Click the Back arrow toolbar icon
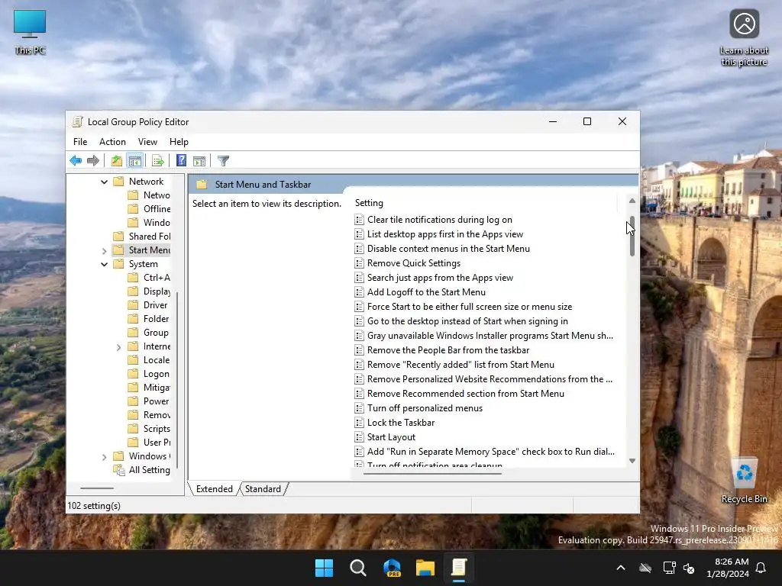The height and width of the screenshot is (586, 782). [76, 160]
